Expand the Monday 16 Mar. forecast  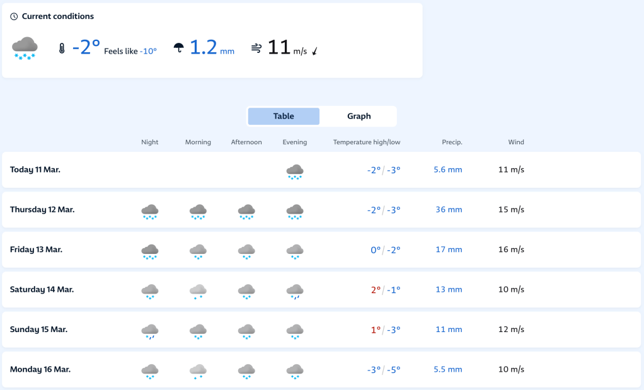40,370
